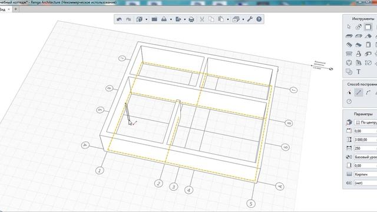The height and width of the screenshot is (212, 377).
Task: Click the 250 thickness field
Action: click(365, 148)
